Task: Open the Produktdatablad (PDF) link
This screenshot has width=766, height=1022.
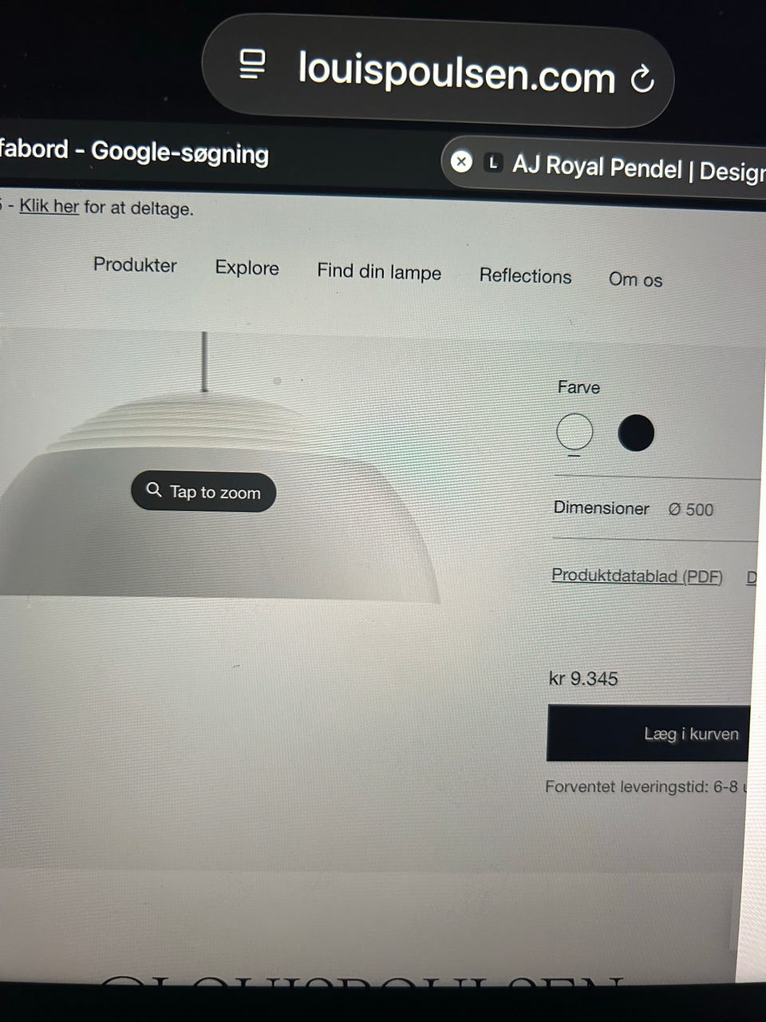Action: (x=637, y=576)
